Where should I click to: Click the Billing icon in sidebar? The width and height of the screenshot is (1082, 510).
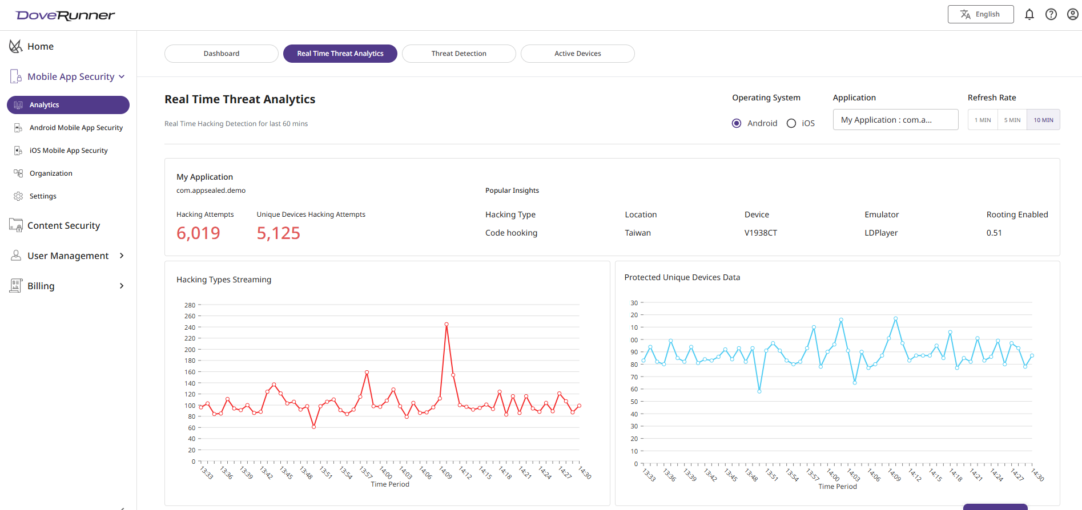click(x=16, y=286)
